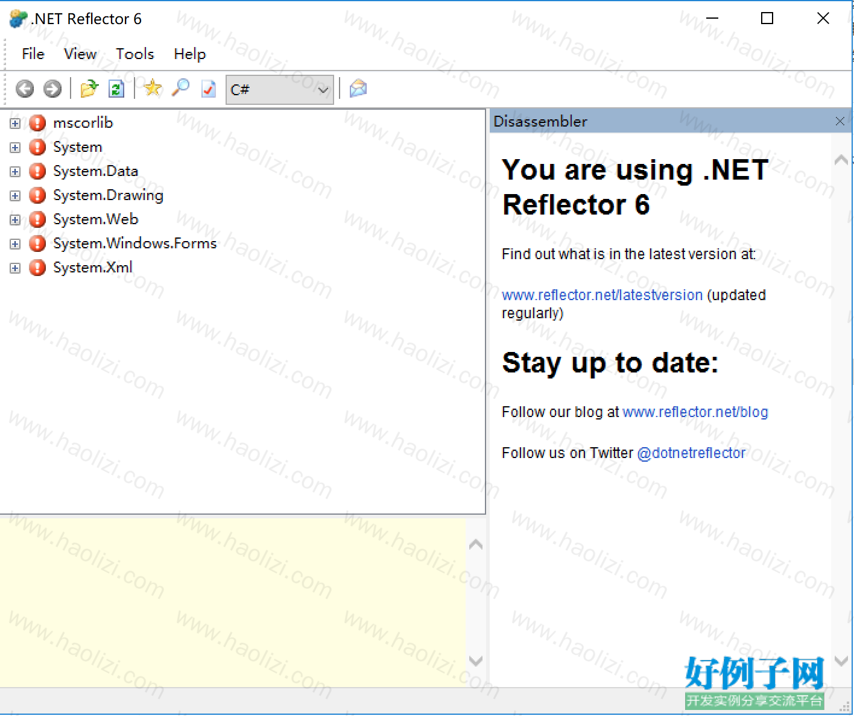
Task: Open the @dotnetreflector Twitter link
Action: pos(691,453)
